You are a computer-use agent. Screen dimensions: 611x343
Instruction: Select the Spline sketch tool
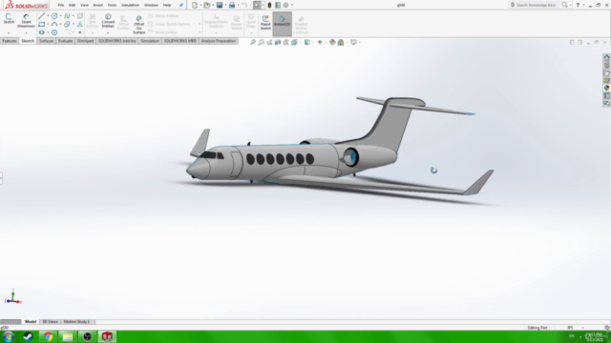(x=67, y=16)
